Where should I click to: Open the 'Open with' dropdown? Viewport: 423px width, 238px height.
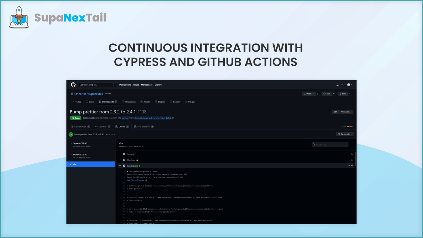tap(347, 112)
